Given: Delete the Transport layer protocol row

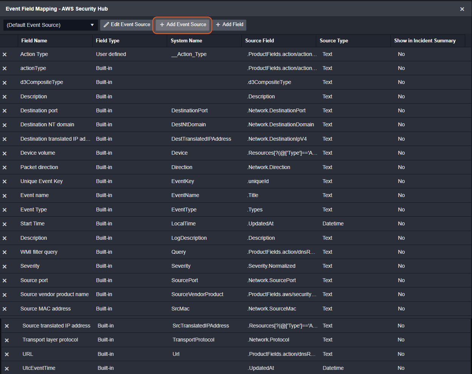Looking at the screenshot, I should pyautogui.click(x=7, y=340).
